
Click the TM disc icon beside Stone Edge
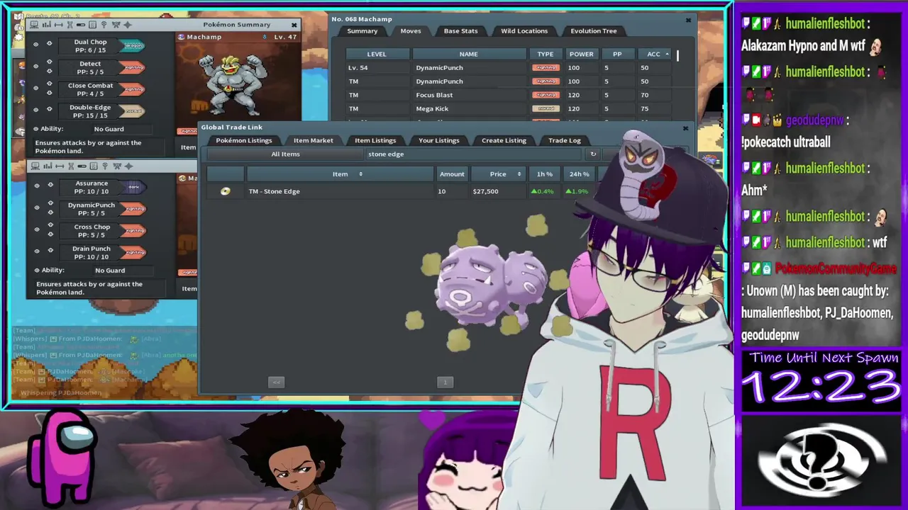tap(226, 191)
